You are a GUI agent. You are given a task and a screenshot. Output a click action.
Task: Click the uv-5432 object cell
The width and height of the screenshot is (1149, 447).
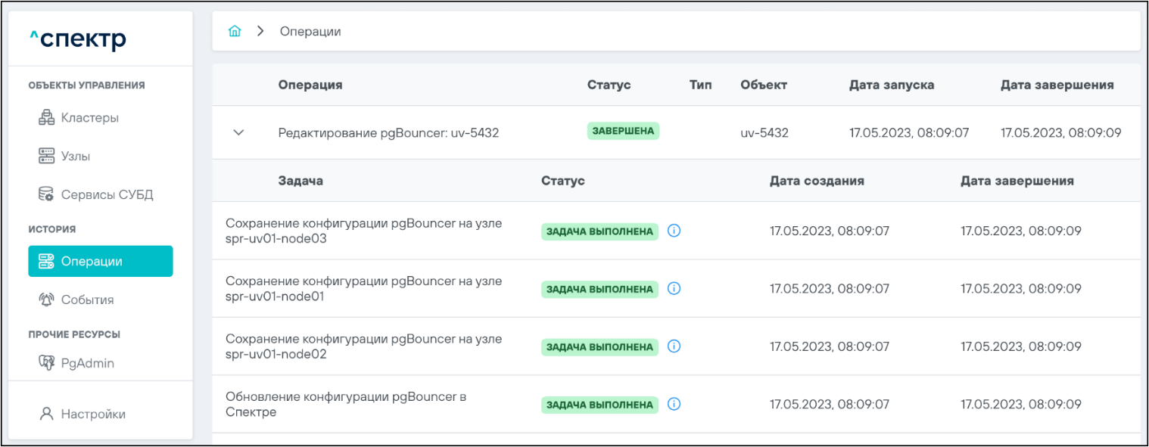pyautogui.click(x=764, y=132)
